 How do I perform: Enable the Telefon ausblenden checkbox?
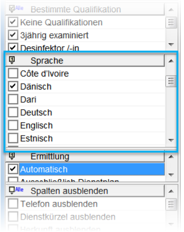click(x=13, y=204)
